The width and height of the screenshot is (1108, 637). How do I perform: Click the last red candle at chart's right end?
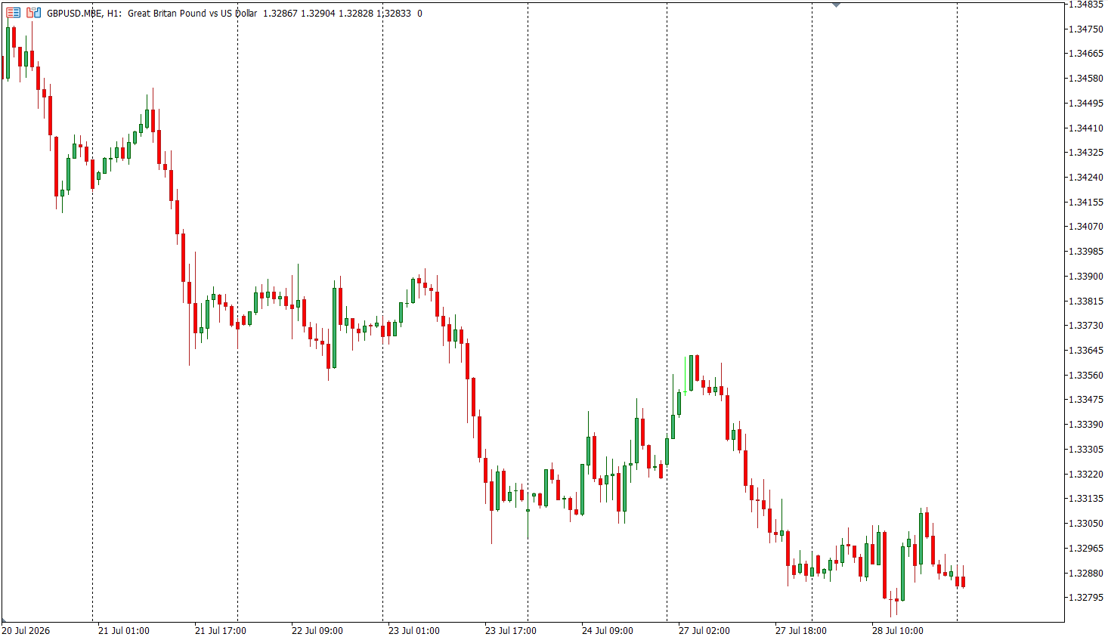tap(963, 581)
